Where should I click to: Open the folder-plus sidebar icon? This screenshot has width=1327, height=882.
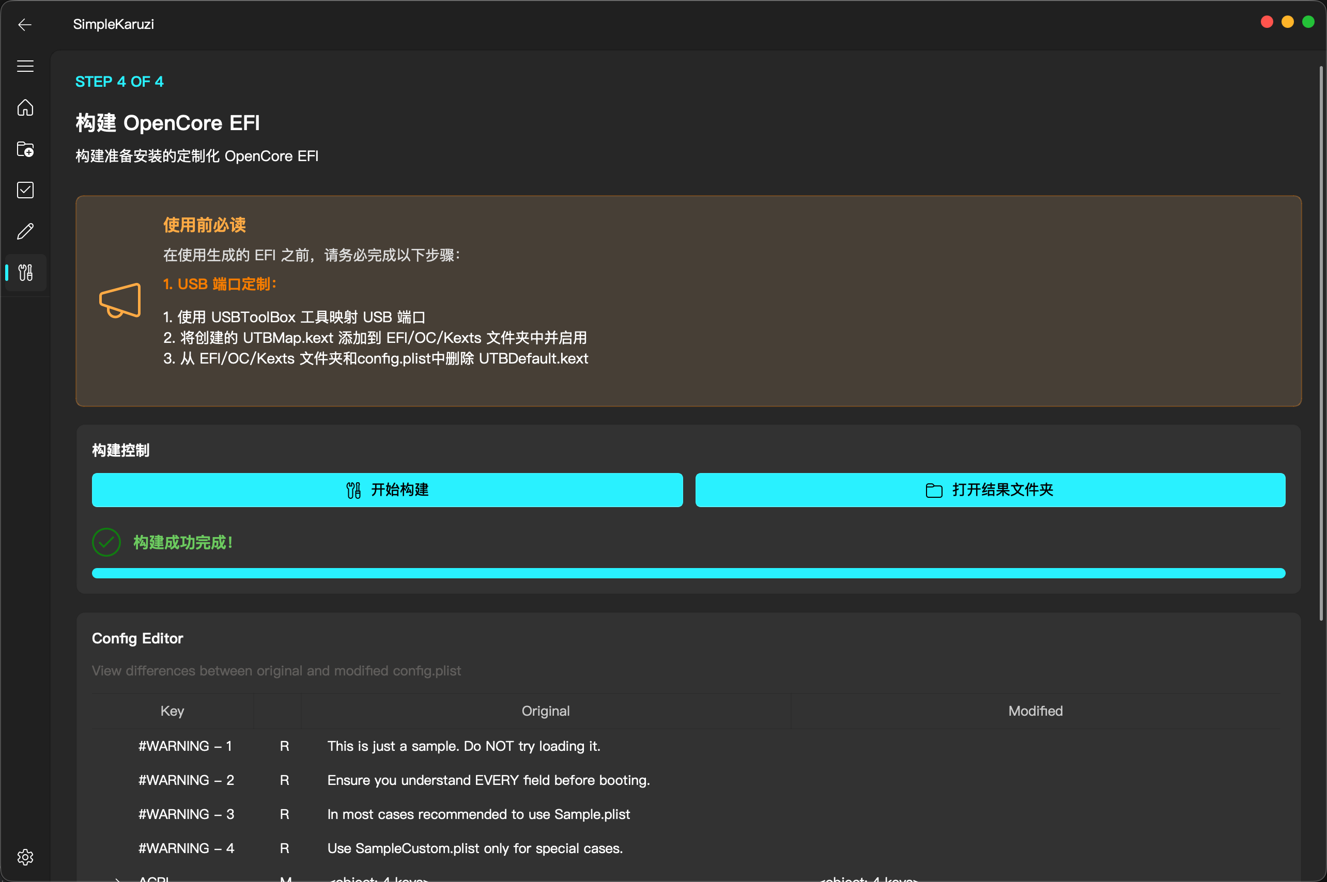pyautogui.click(x=25, y=149)
